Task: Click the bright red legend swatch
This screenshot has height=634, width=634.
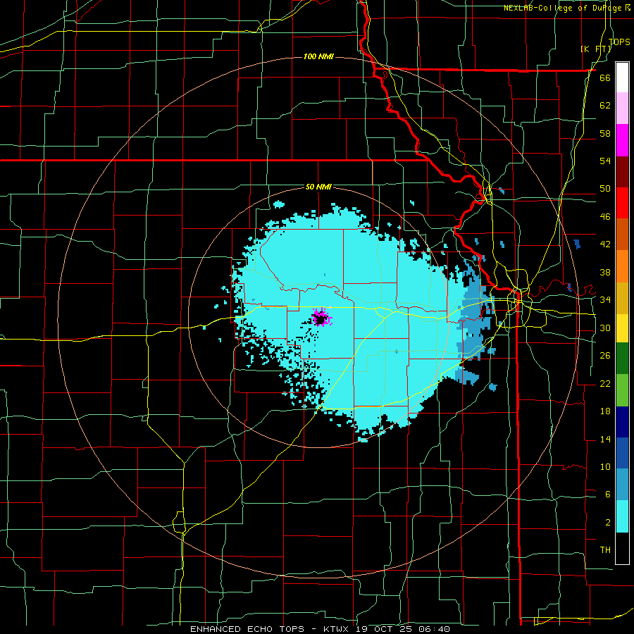Action: [x=622, y=203]
